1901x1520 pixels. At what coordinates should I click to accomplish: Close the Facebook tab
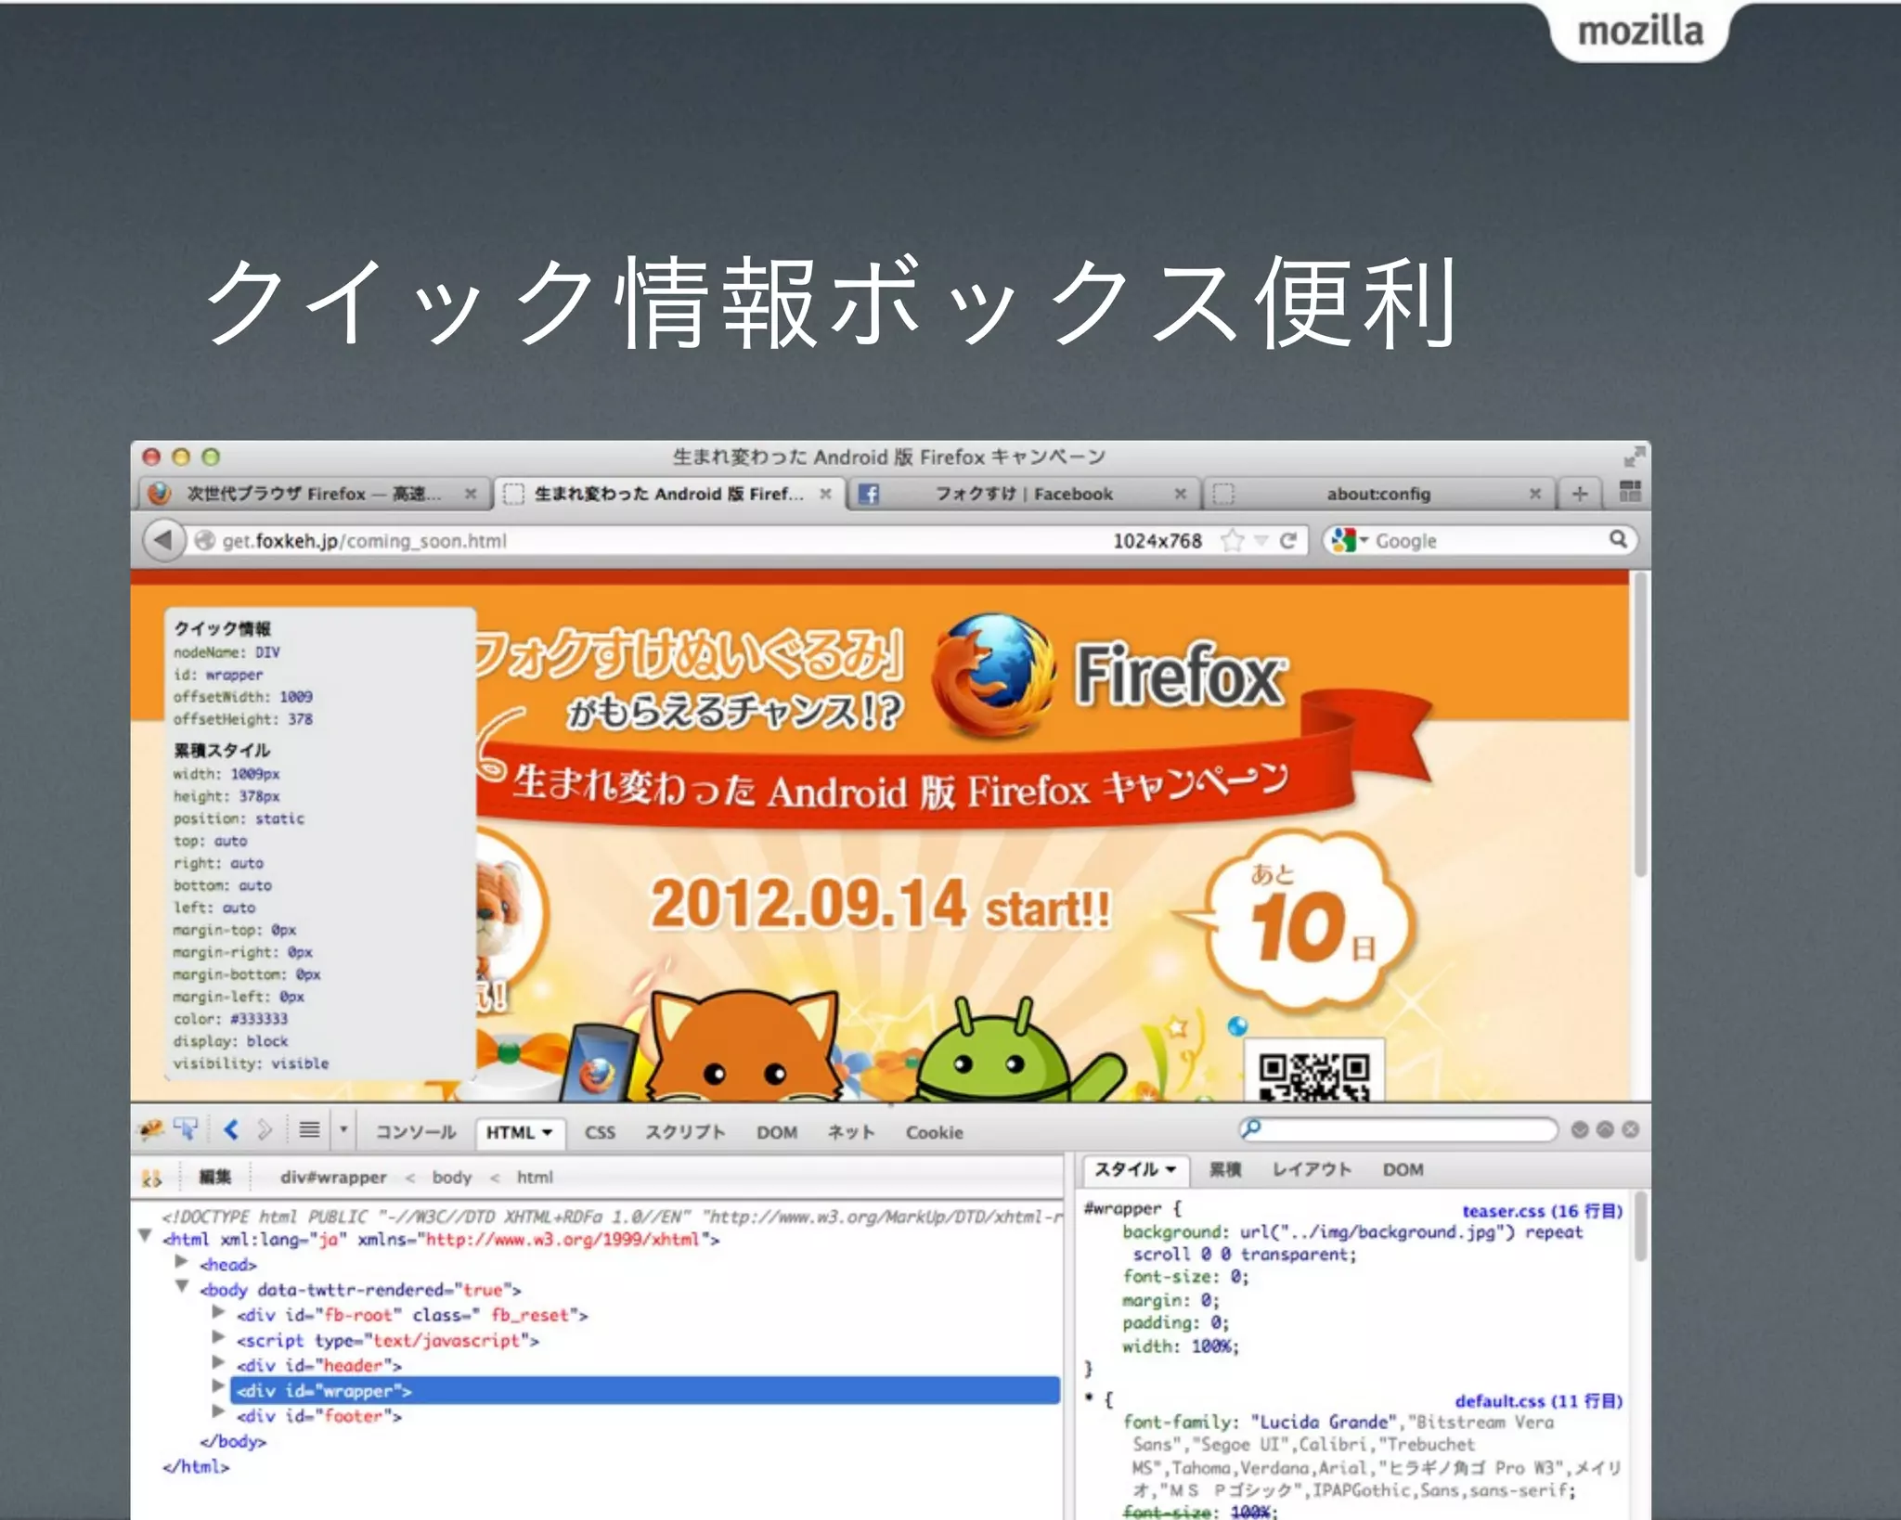pyautogui.click(x=1181, y=494)
